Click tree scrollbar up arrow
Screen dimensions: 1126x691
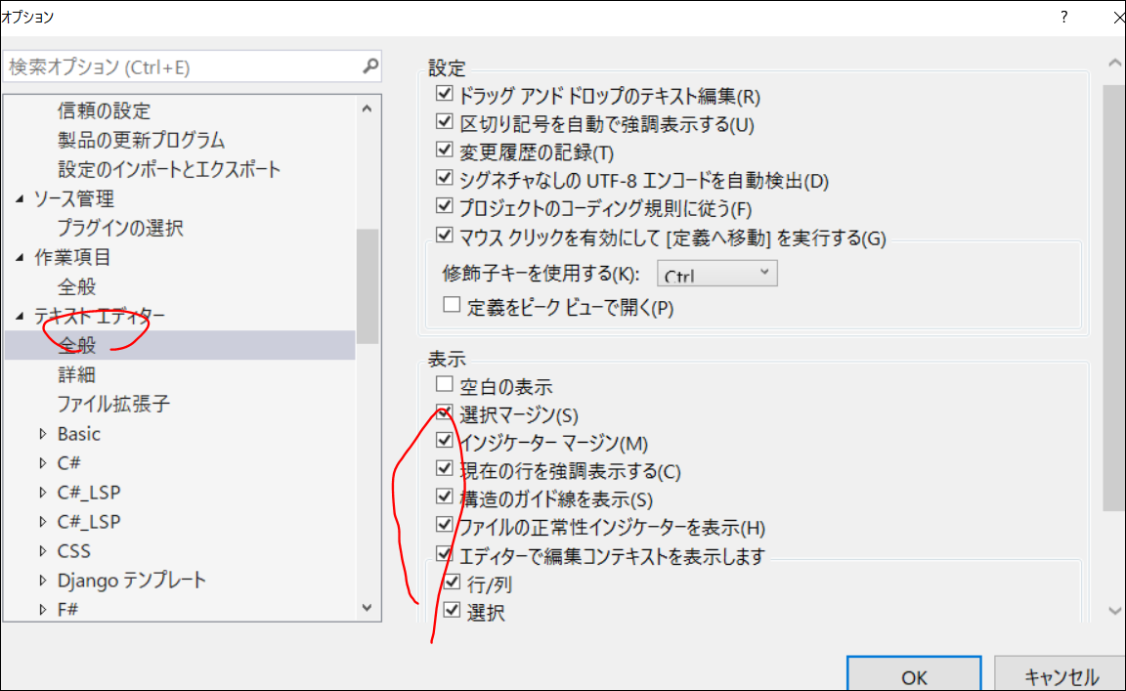point(367,109)
